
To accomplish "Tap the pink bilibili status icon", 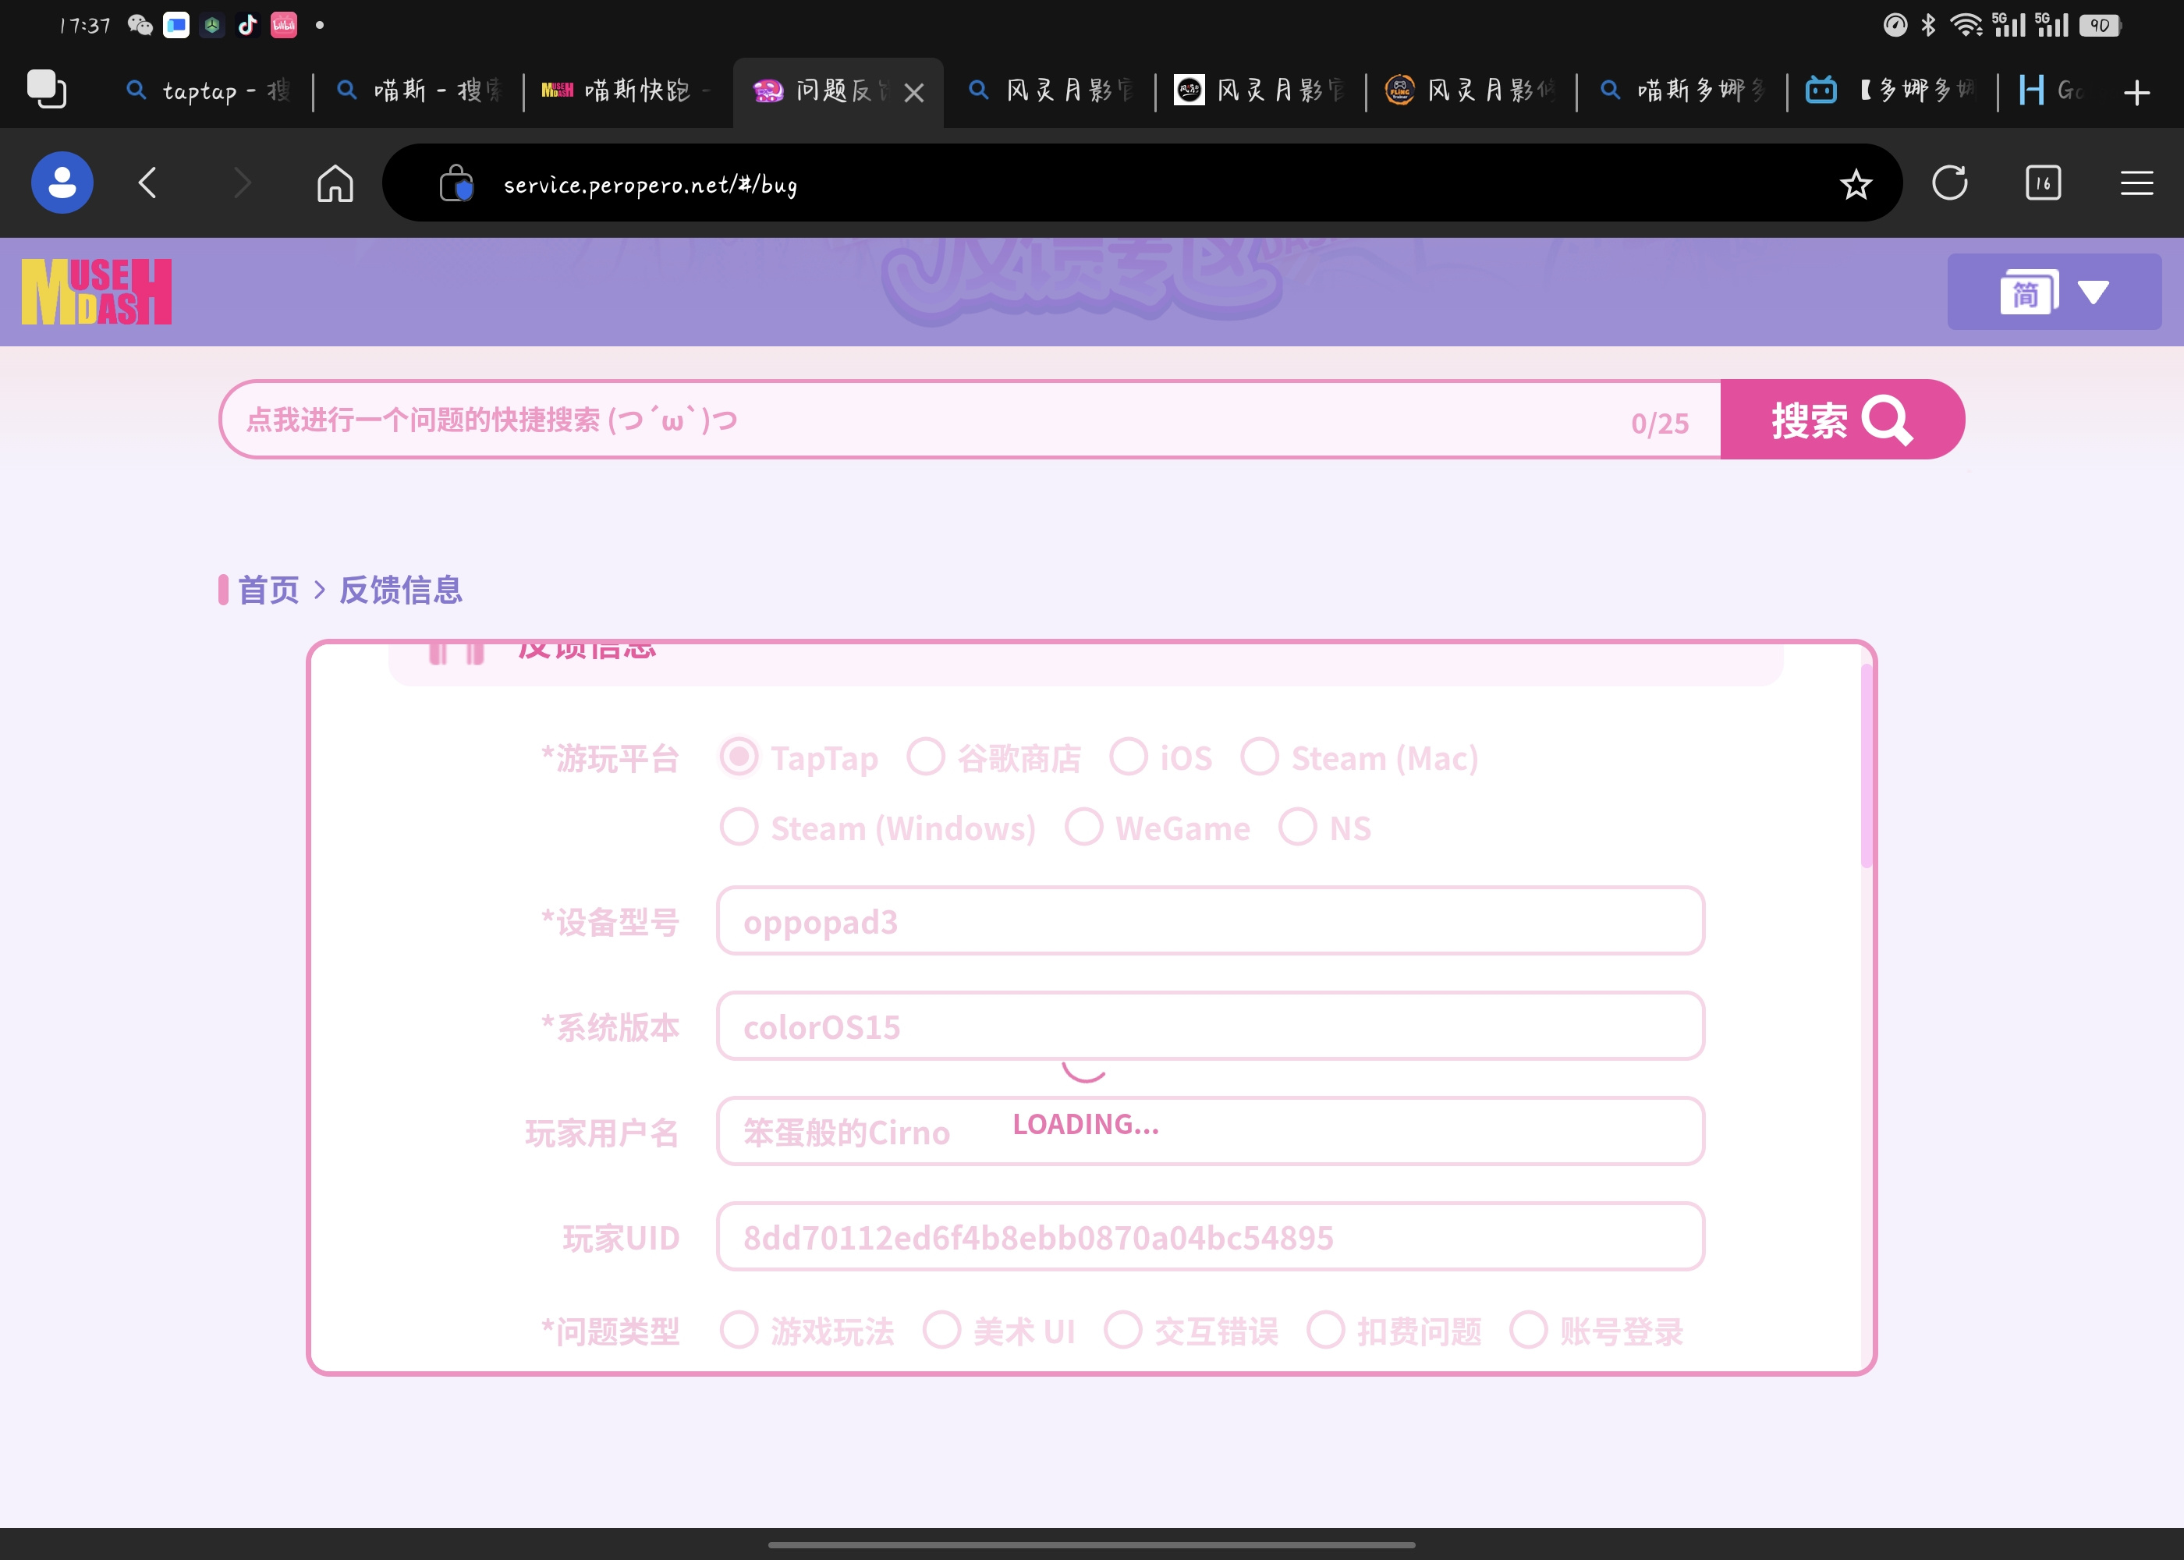I will [284, 25].
